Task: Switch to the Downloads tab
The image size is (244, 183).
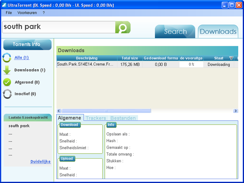Action: pyautogui.click(x=218, y=32)
